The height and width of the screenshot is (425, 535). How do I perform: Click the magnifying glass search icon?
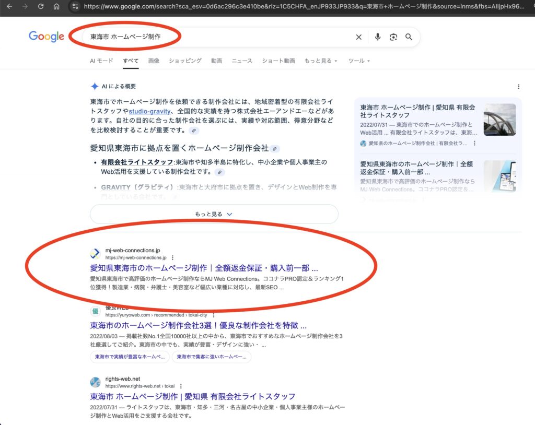coord(409,37)
